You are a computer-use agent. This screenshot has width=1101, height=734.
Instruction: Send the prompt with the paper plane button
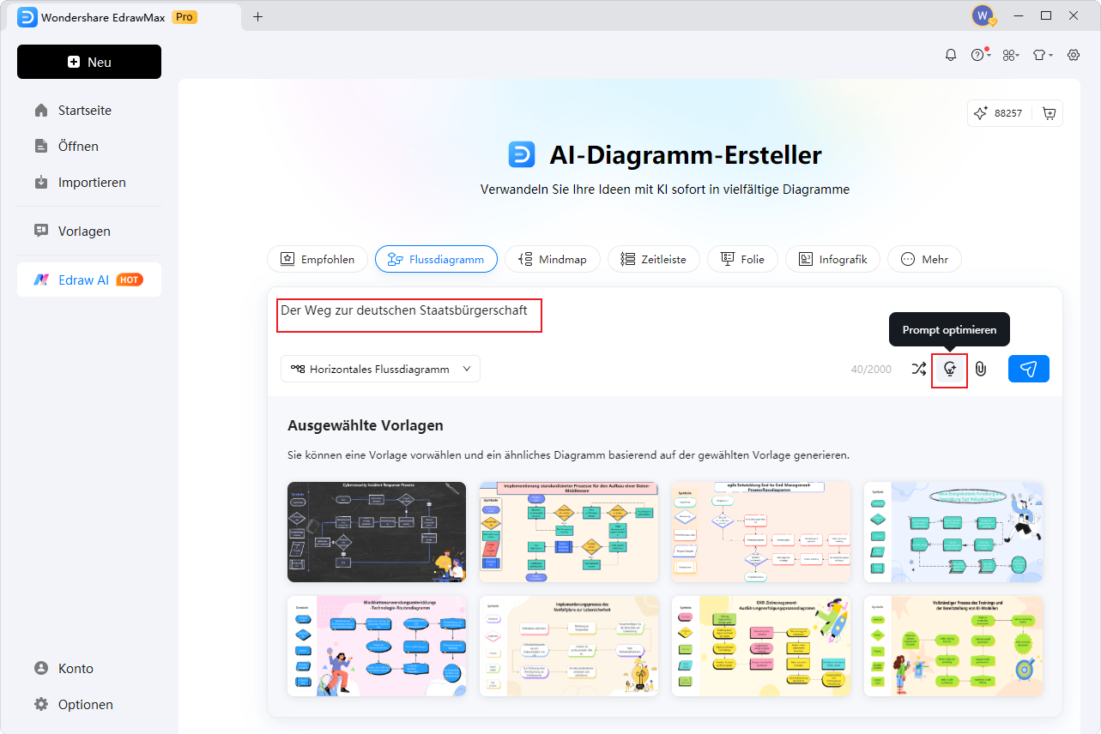pos(1028,369)
